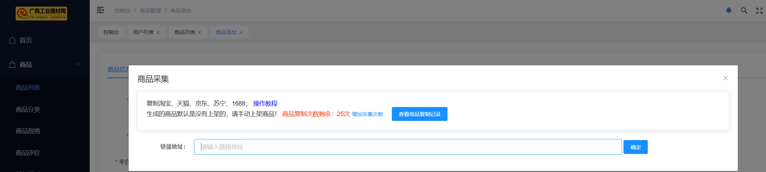
Task: Open search via magnifier icon
Action: (744, 10)
